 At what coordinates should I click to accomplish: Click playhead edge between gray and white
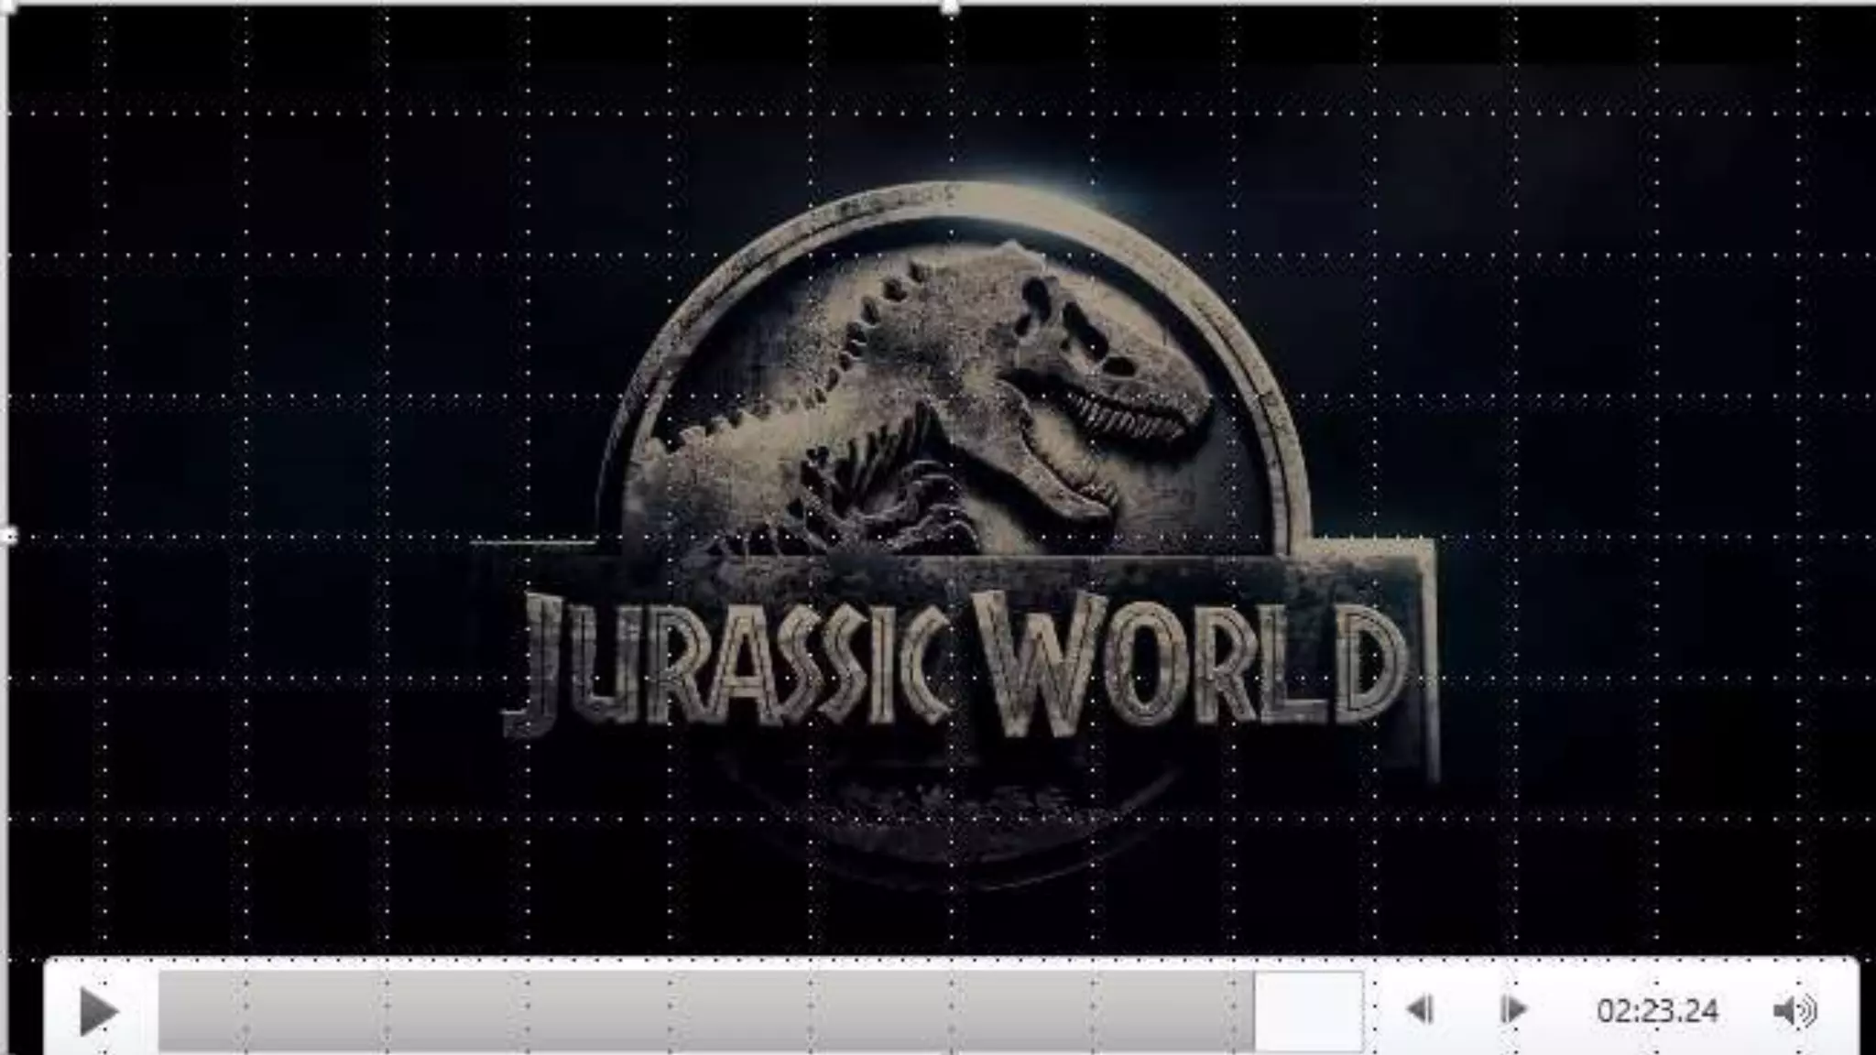pyautogui.click(x=1254, y=1011)
